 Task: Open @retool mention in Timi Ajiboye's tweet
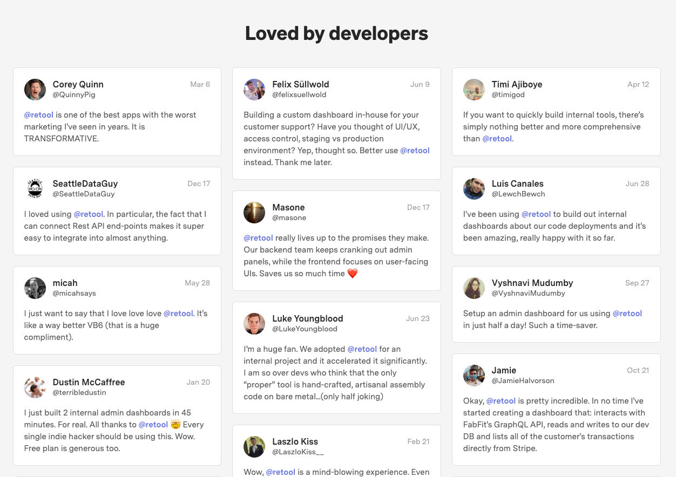tap(497, 139)
